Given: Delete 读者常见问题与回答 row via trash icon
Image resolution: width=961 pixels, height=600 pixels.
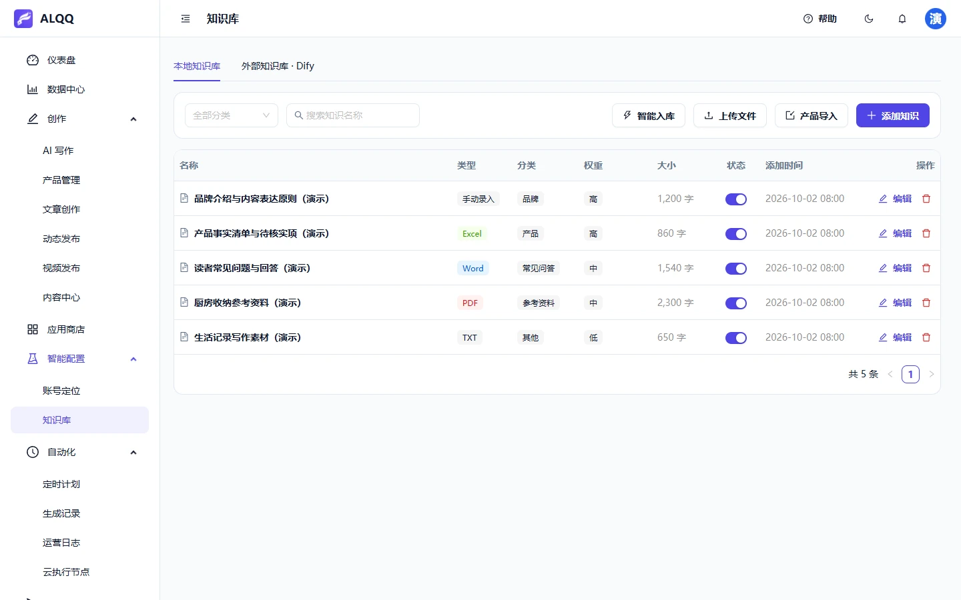Looking at the screenshot, I should (926, 268).
